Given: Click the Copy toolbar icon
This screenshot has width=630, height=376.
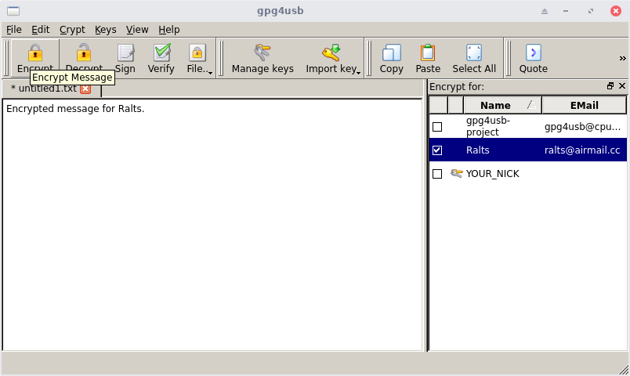Looking at the screenshot, I should tap(391, 52).
